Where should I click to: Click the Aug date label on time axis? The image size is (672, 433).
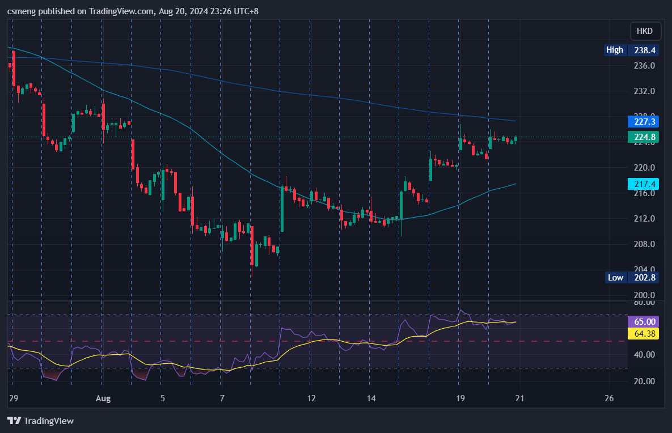[103, 399]
